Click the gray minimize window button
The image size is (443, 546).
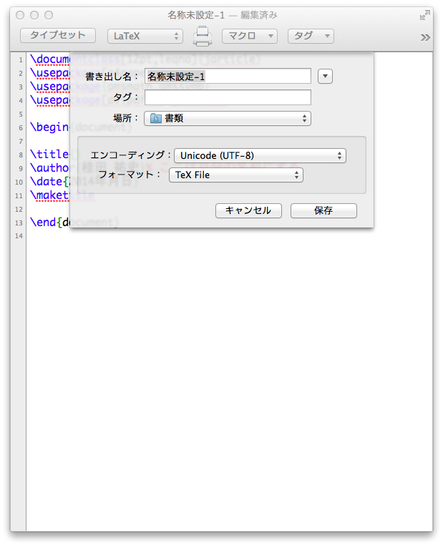[x=34, y=15]
